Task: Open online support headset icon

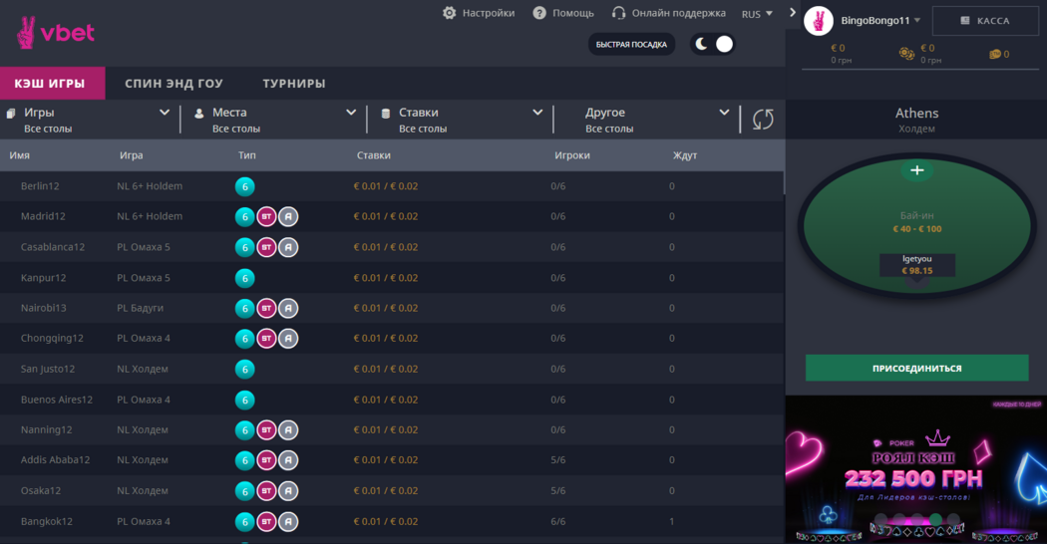Action: click(x=618, y=13)
